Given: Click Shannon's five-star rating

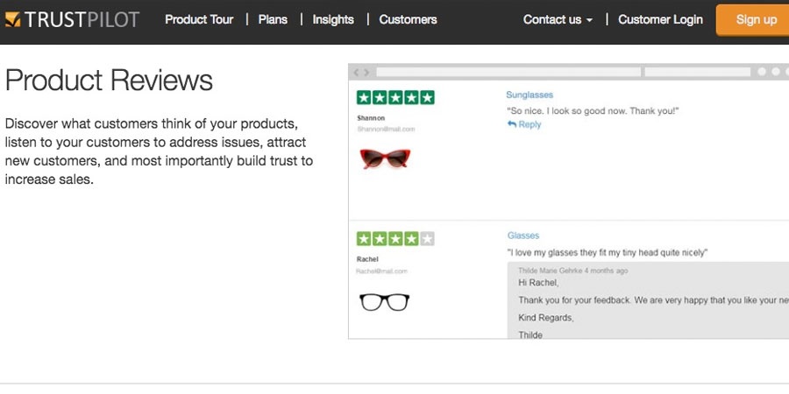Looking at the screenshot, I should (x=395, y=97).
